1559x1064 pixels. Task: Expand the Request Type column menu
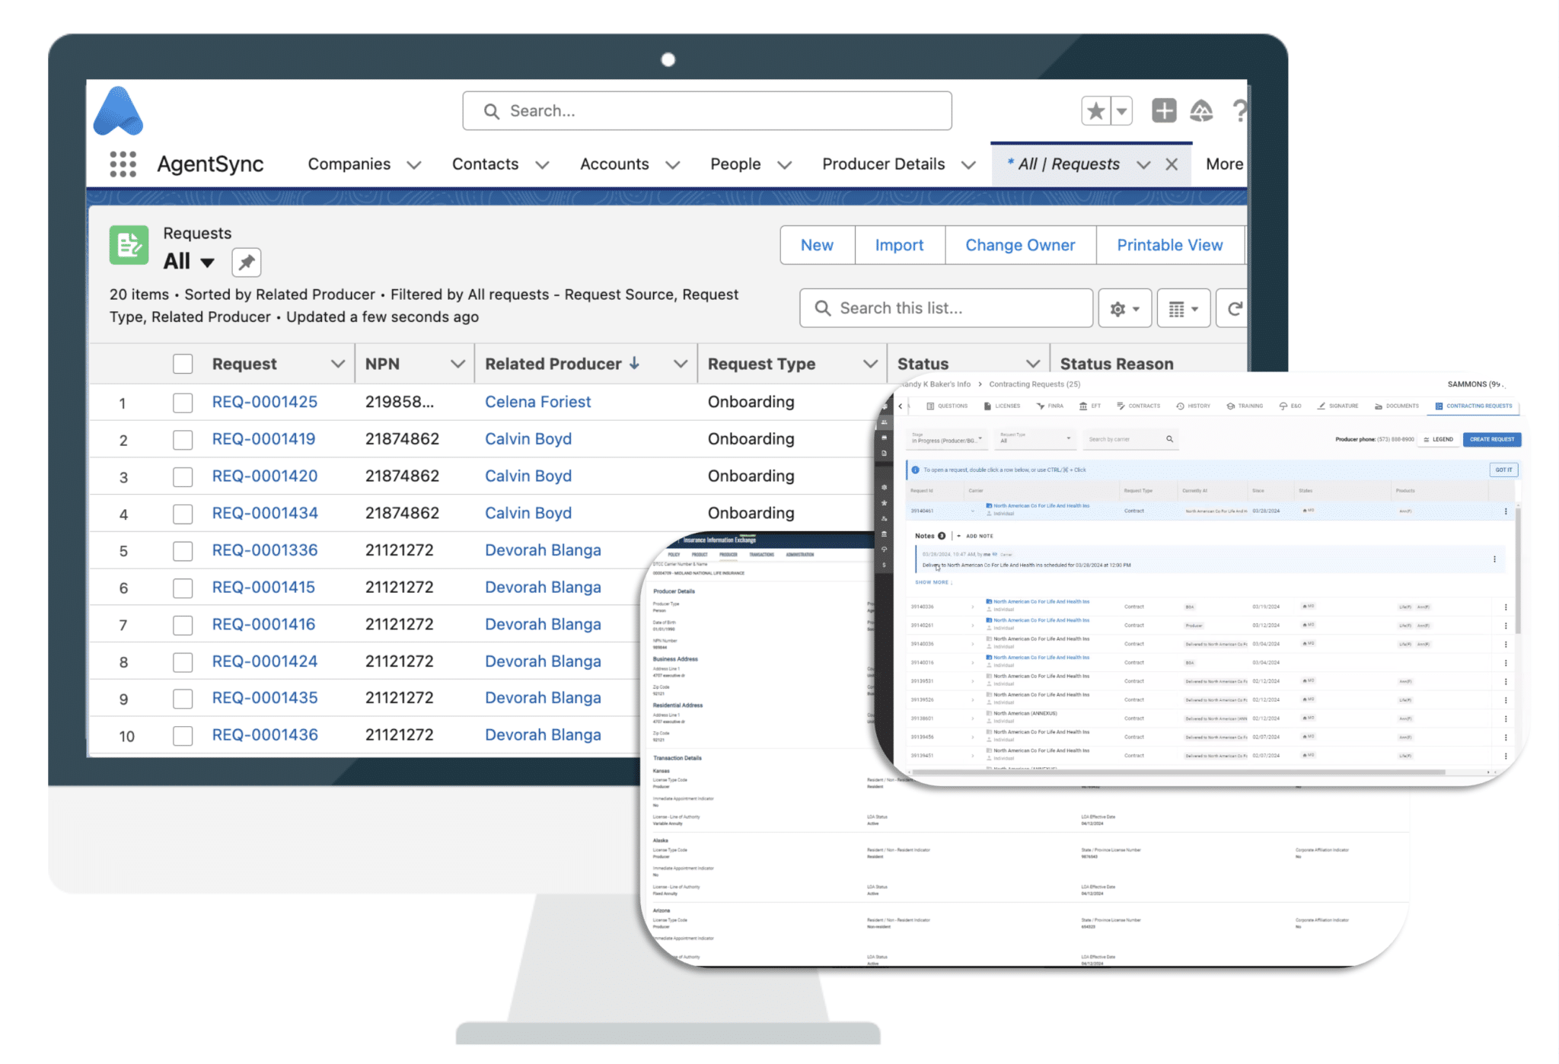(x=872, y=364)
